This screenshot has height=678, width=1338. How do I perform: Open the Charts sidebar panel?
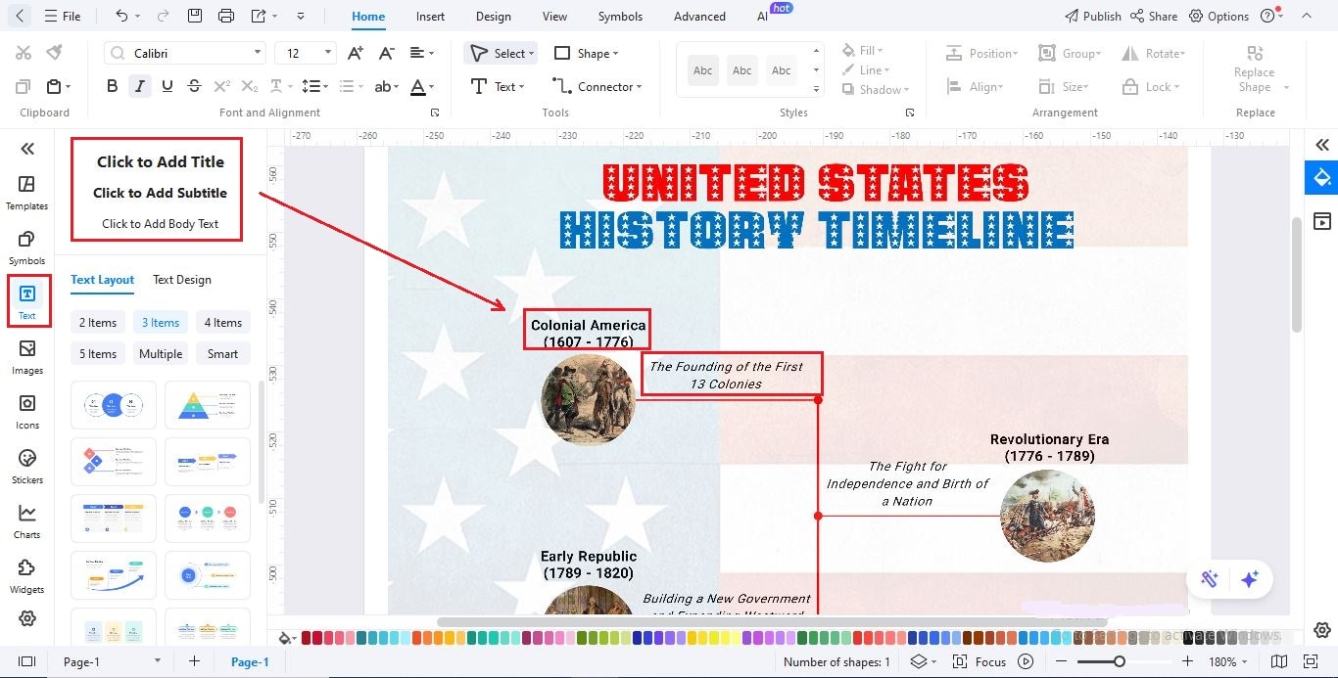pyautogui.click(x=26, y=521)
